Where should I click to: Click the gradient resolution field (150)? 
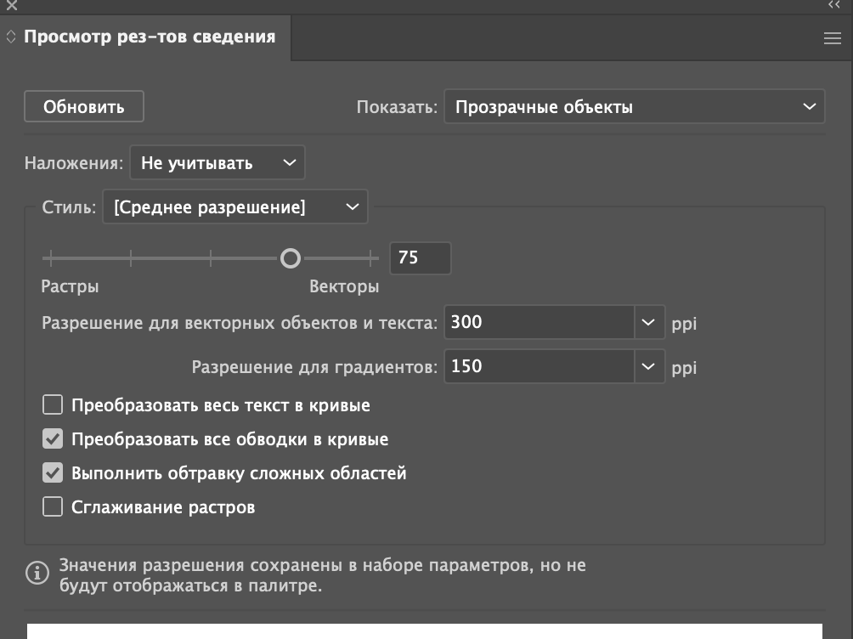tap(539, 367)
